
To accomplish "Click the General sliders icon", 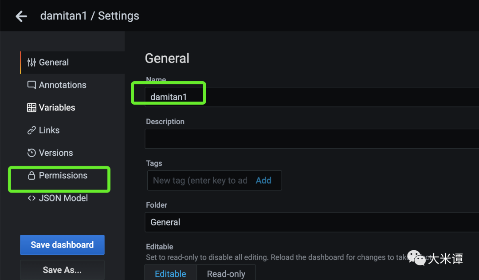I will tap(31, 63).
